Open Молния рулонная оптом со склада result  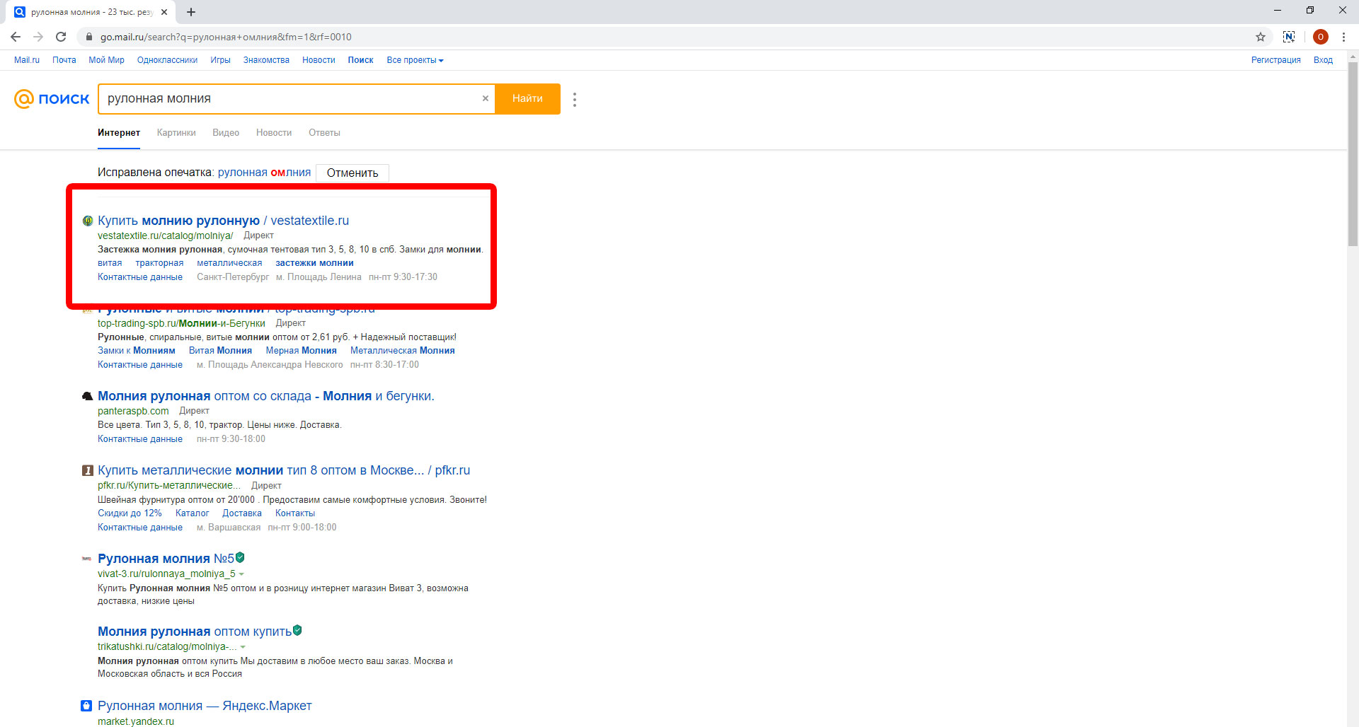pyautogui.click(x=266, y=396)
